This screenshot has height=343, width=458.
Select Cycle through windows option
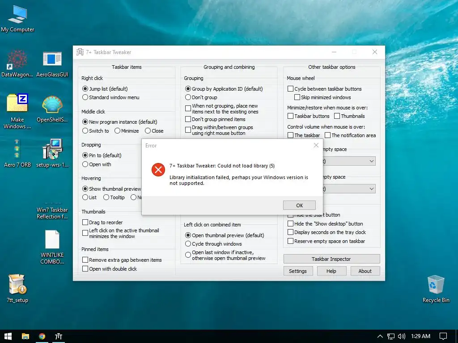point(213,244)
